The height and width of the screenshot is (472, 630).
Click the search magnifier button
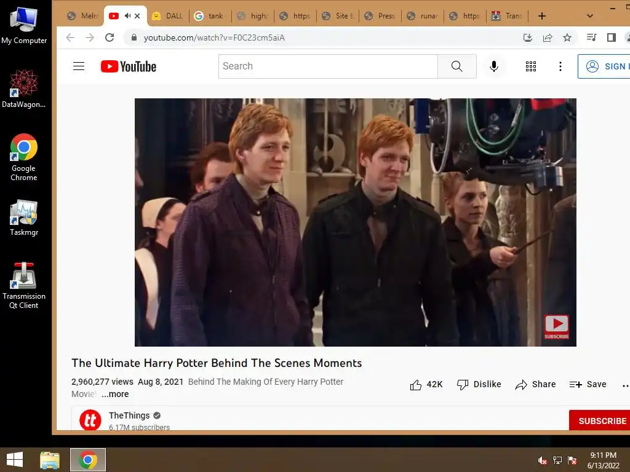pos(457,66)
